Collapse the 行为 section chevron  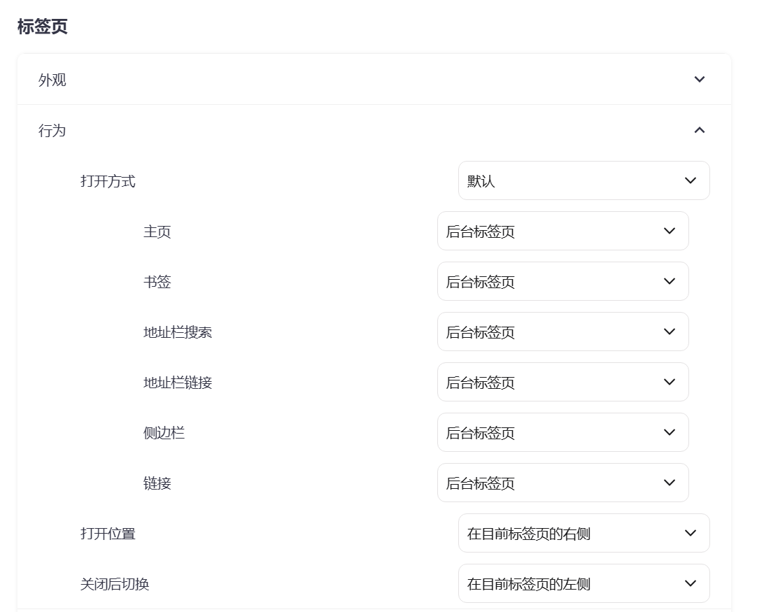click(x=699, y=130)
